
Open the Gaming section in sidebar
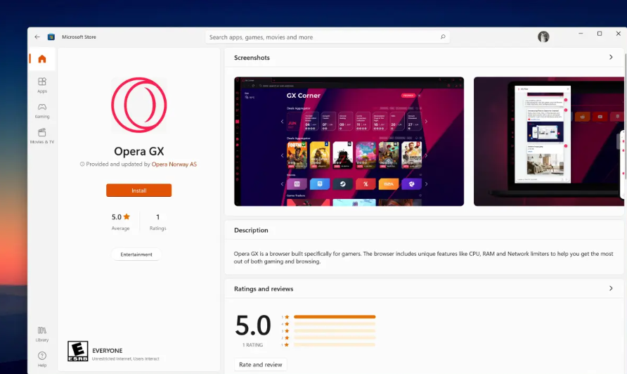[x=42, y=111]
